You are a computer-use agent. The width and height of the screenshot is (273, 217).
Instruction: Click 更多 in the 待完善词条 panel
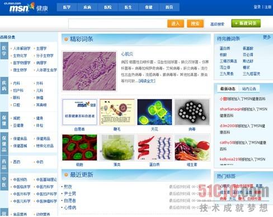click(267, 37)
